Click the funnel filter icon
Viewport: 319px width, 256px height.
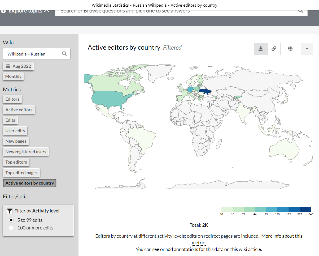(10, 211)
